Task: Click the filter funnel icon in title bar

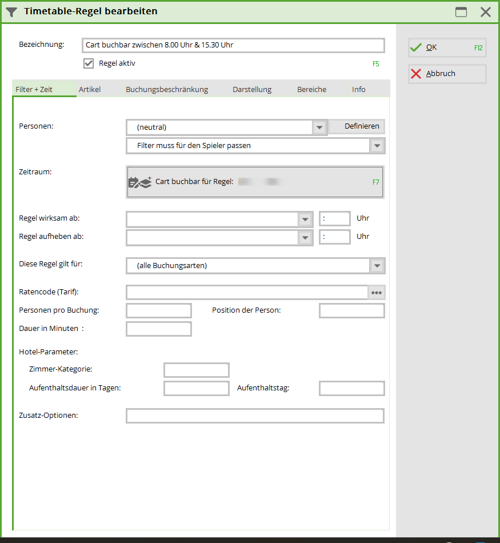Action: coord(11,12)
